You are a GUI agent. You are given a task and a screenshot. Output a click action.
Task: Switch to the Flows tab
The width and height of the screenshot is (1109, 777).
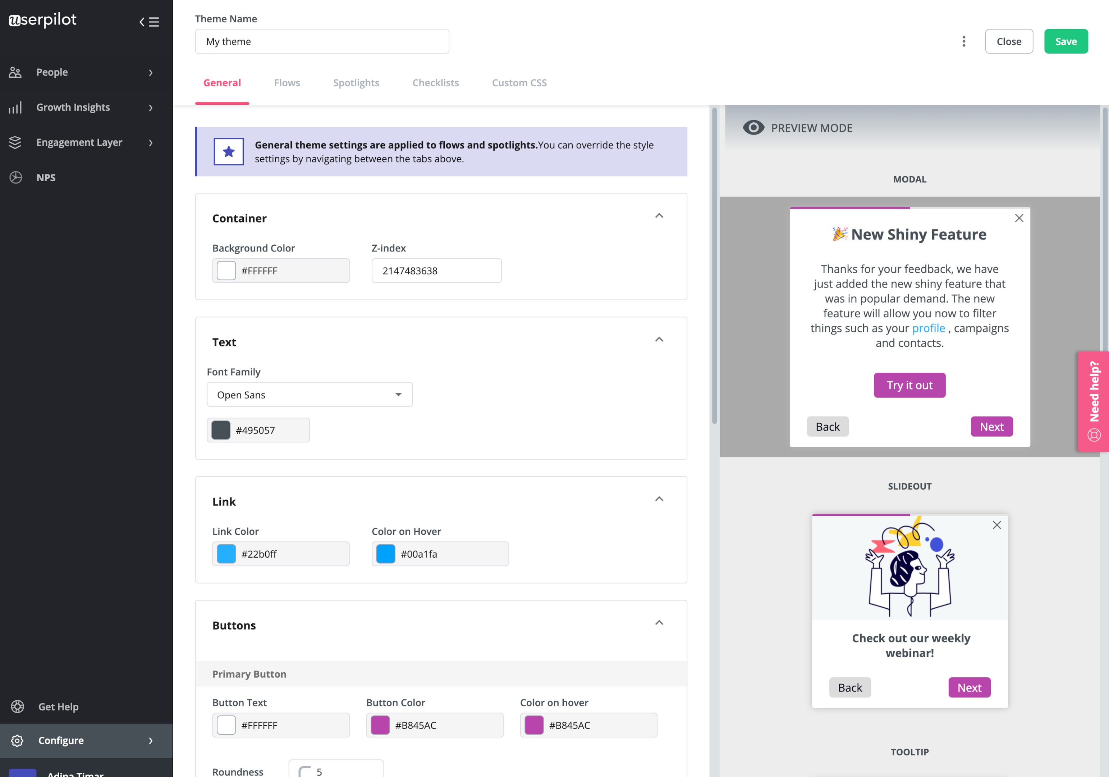point(287,82)
